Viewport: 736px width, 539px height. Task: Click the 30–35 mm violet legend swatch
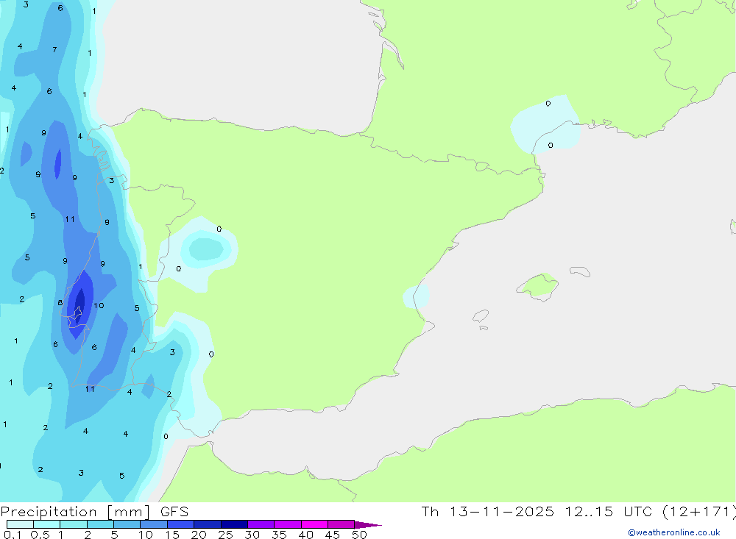pyautogui.click(x=261, y=524)
